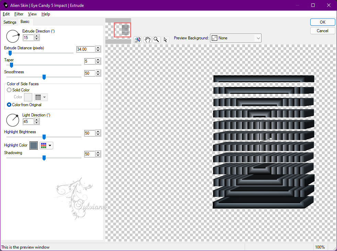Screen dimensions: 337x251
Task: Click the Taper slider handle
Action: (x=11, y=65)
